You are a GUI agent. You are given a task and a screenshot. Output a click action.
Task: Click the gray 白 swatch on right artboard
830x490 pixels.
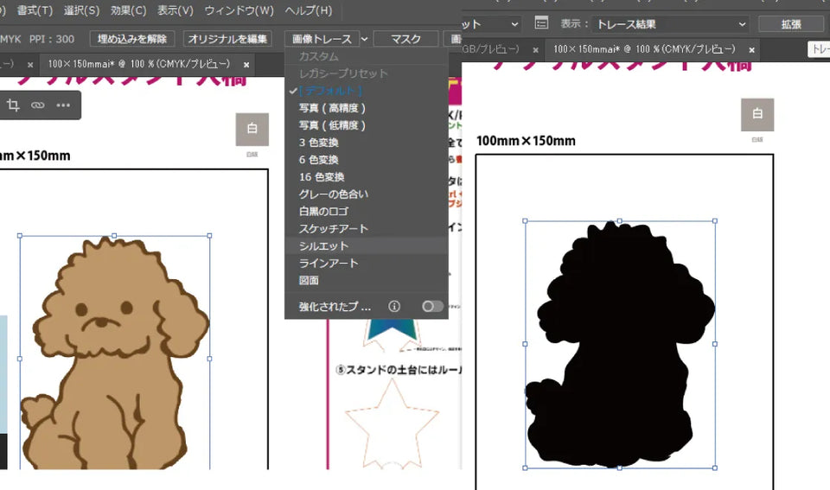pyautogui.click(x=757, y=115)
